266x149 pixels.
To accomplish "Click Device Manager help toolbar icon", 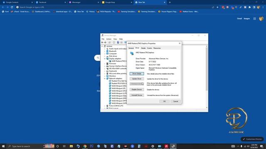I will click(118, 42).
